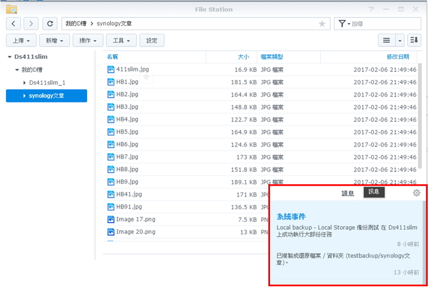This screenshot has height=288, width=429.
Task: Click the HB3.jpg file icon
Action: (111, 107)
